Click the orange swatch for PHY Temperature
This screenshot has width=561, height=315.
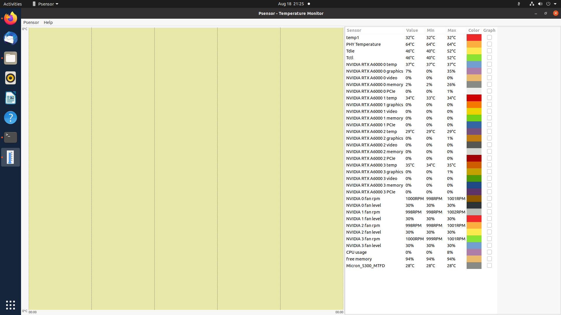[474, 44]
